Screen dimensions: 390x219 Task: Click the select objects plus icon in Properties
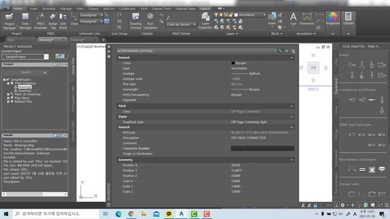[287, 51]
